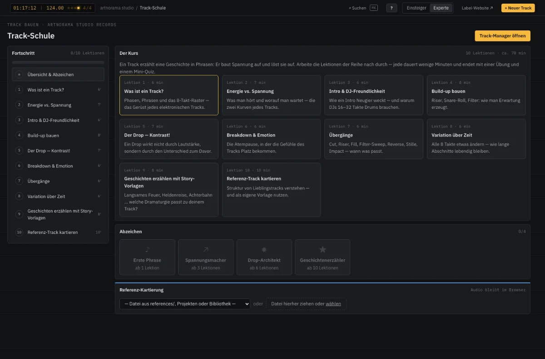
Task: Switch to Einsteiger mode
Action: pos(416,8)
